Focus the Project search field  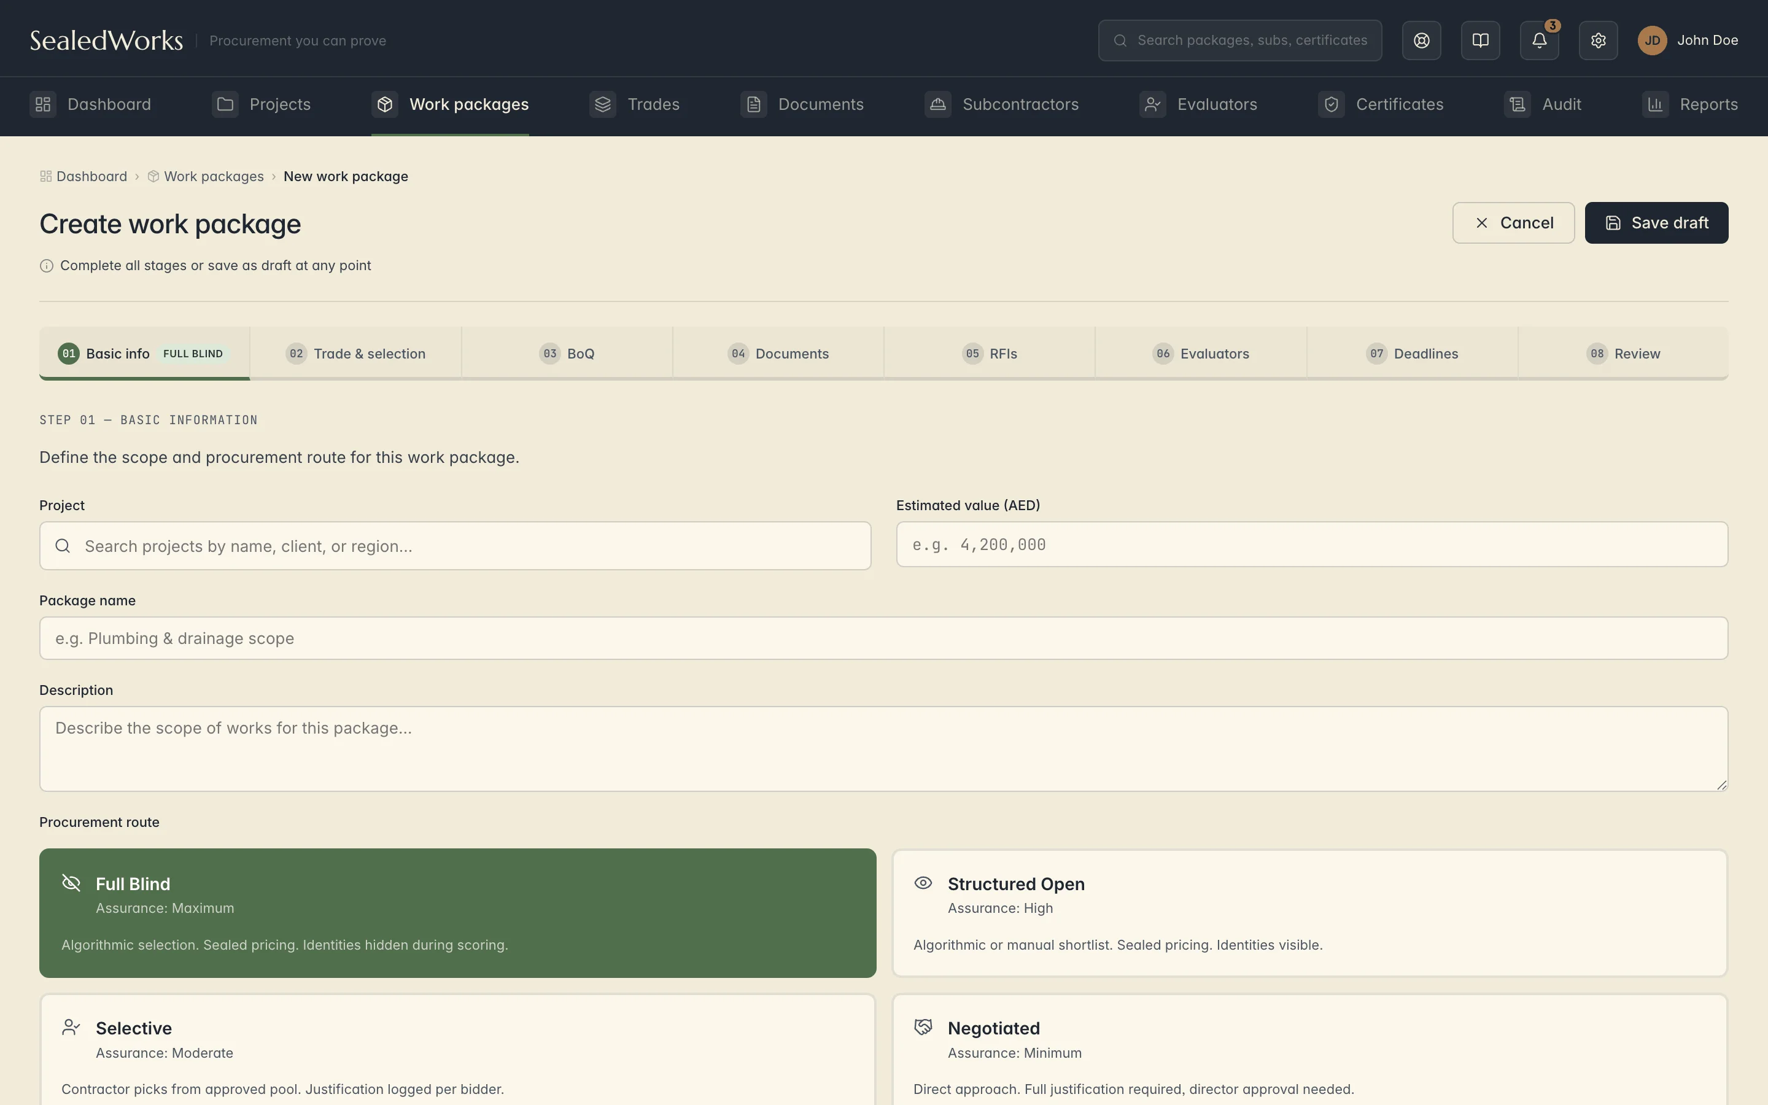[455, 546]
